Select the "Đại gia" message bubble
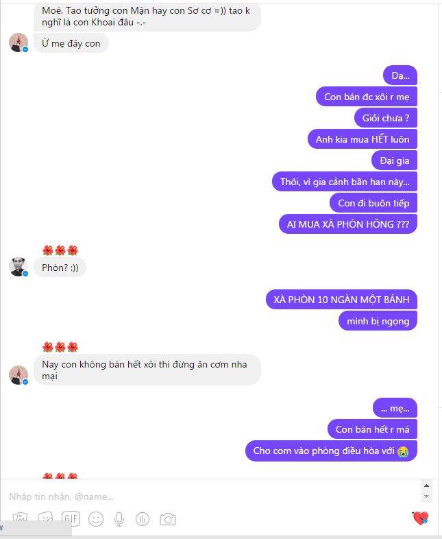Viewport: 442px width, 539px height. click(x=394, y=160)
